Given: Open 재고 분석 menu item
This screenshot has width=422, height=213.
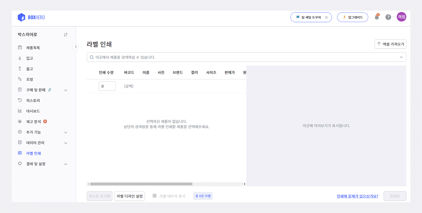Looking at the screenshot, I should click(33, 122).
